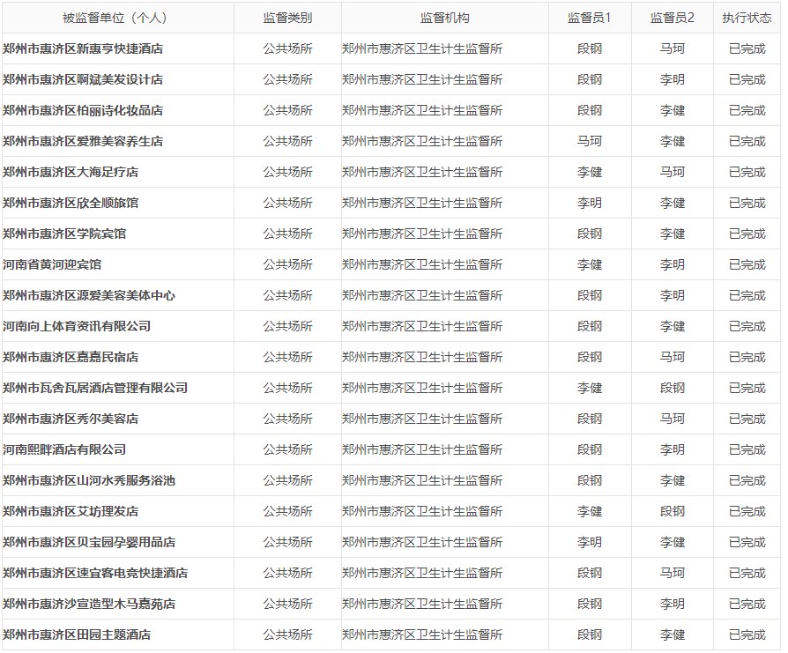Select 郑州市惠济区啊斌美发设计店 row name

[x=83, y=79]
